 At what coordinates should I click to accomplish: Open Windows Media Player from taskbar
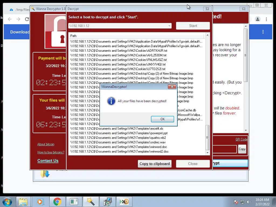[x=40, y=202]
